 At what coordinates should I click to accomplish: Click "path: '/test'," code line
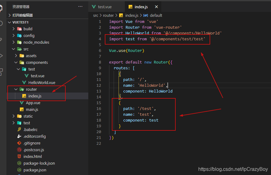tap(140, 109)
